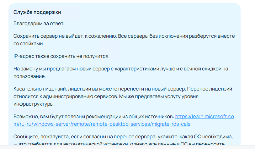This screenshot has width=255, height=149.
Task: Click the "Служба поддержки" sender heading
Action: pos(37,12)
